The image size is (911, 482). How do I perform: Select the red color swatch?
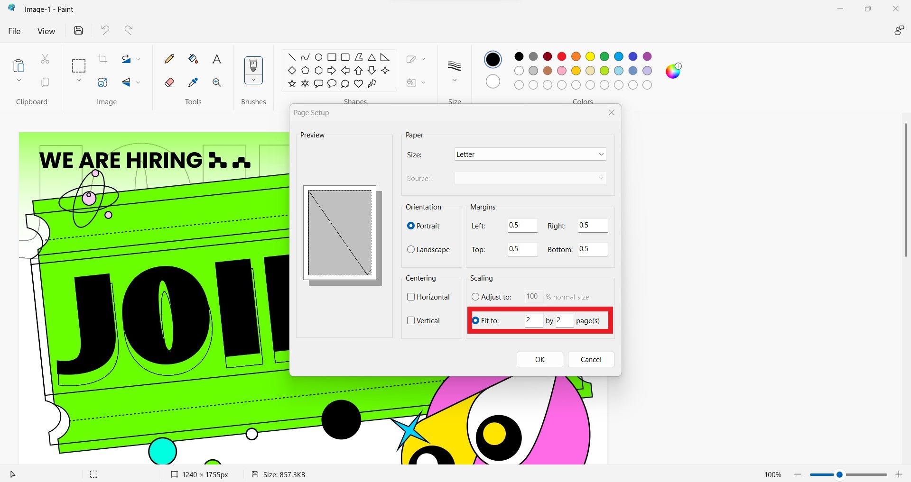coord(561,56)
